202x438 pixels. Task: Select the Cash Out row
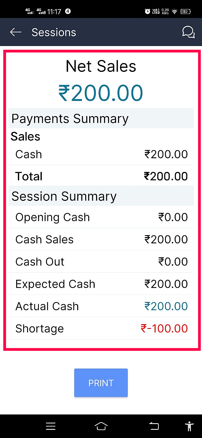click(x=101, y=262)
